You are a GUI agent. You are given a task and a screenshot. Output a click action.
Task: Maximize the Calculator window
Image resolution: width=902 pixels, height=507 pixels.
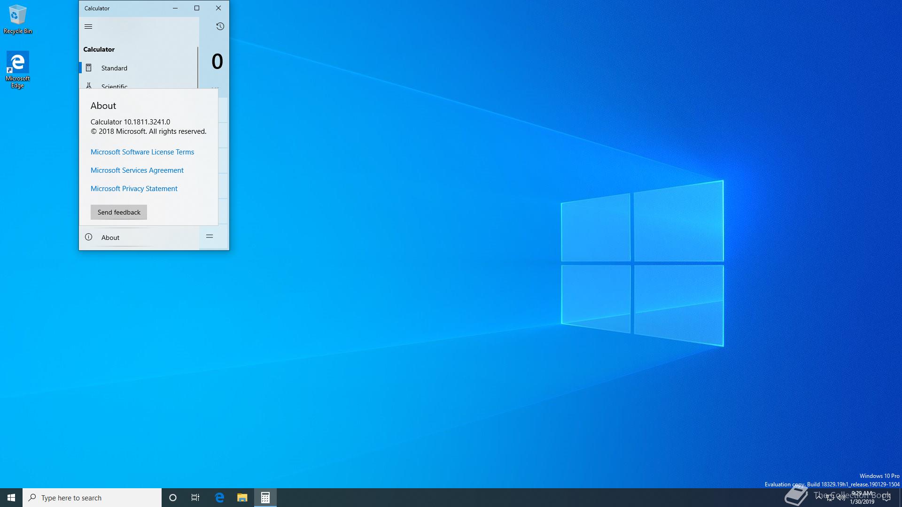tap(197, 8)
